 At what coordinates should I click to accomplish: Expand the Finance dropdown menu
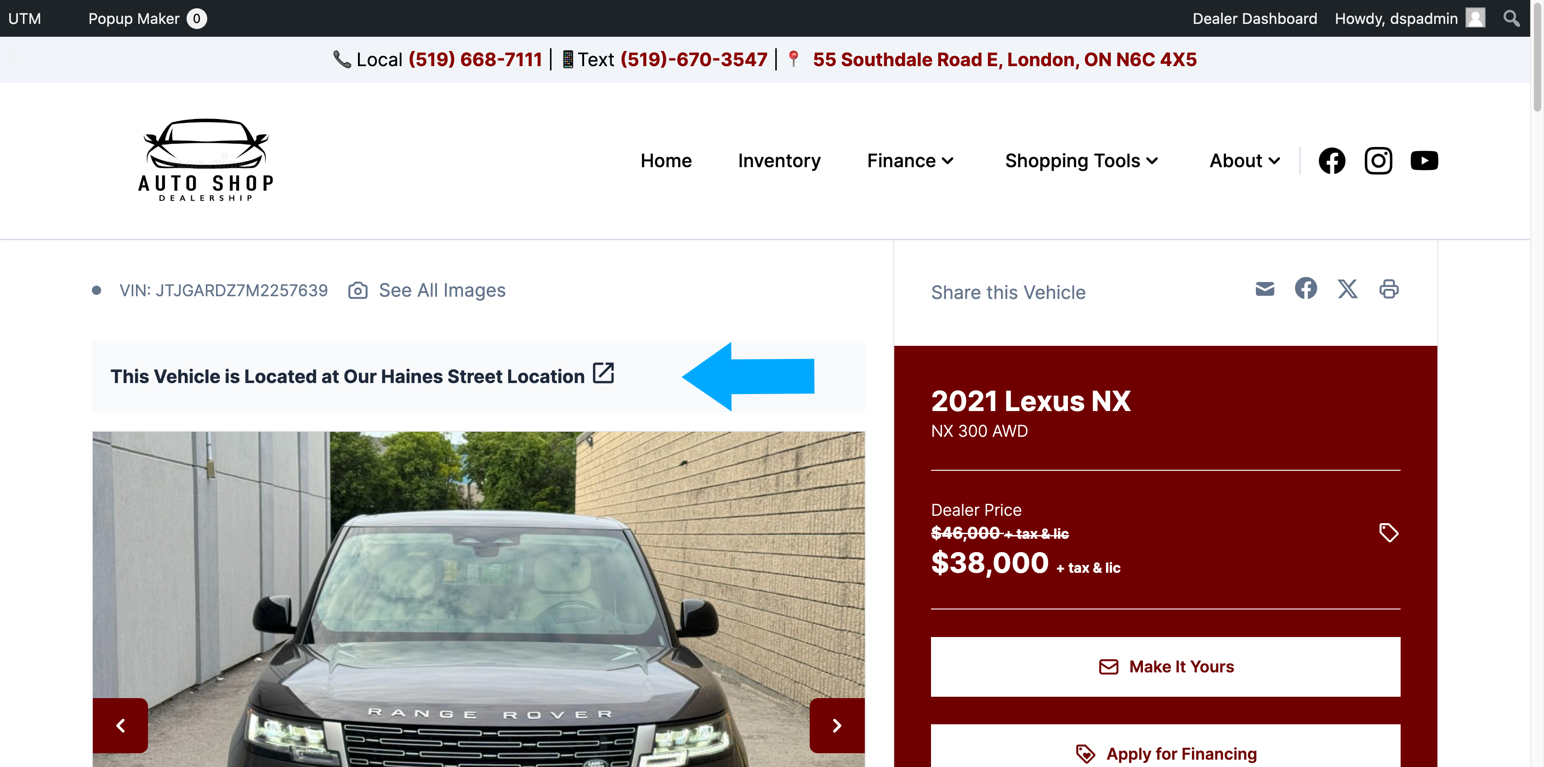[x=910, y=161]
